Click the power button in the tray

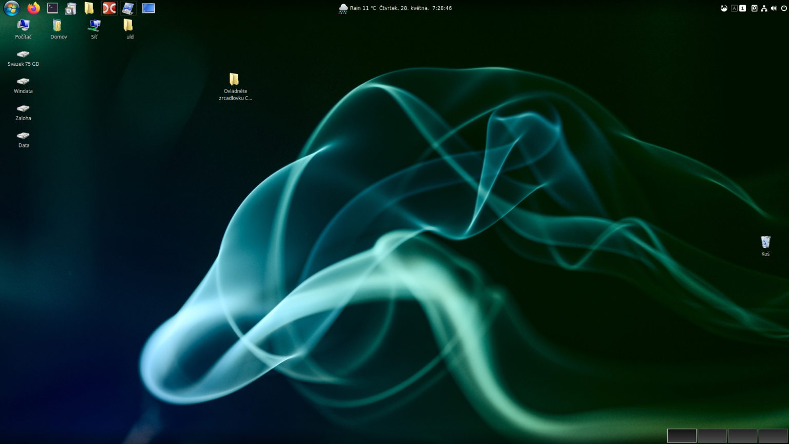(x=783, y=8)
